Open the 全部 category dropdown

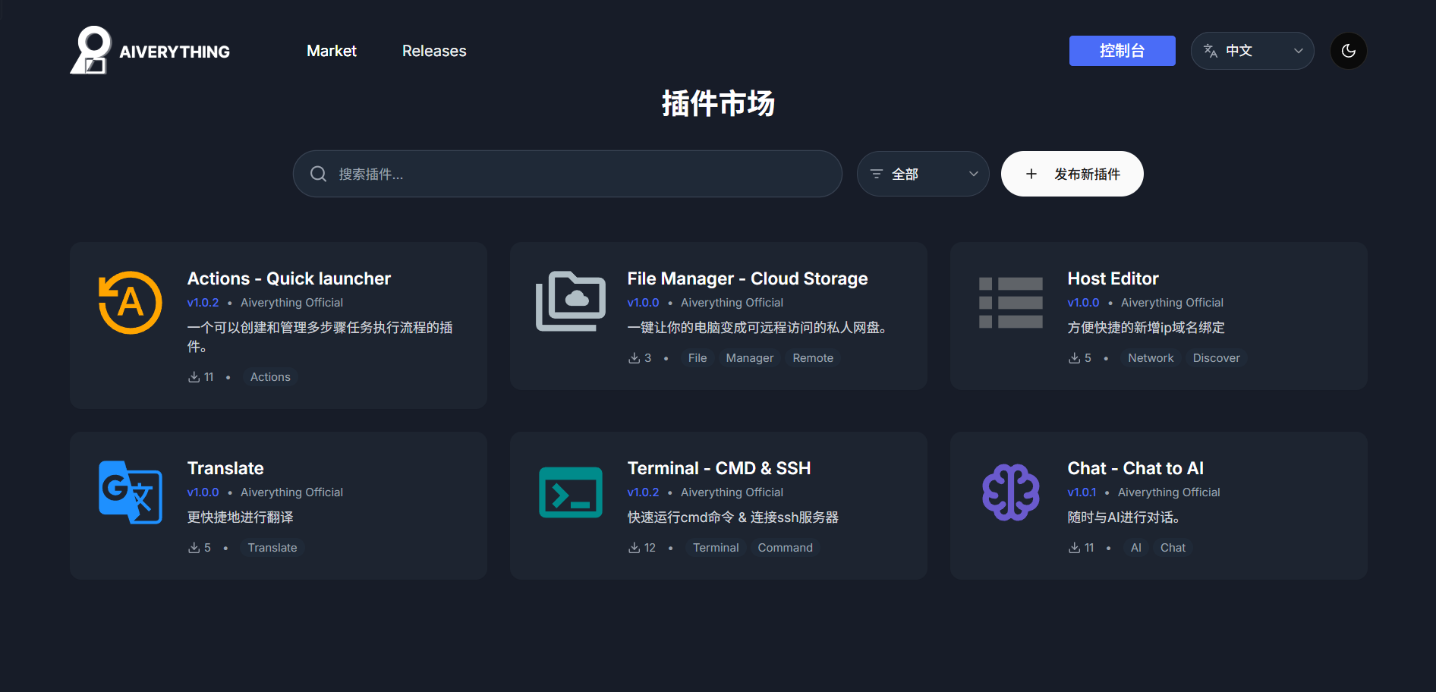point(923,174)
